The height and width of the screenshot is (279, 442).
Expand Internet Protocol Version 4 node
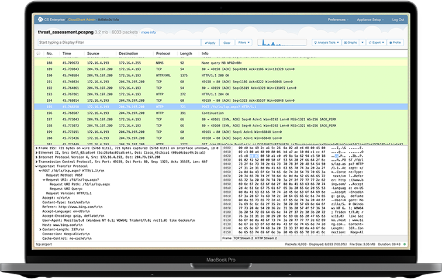(36, 157)
